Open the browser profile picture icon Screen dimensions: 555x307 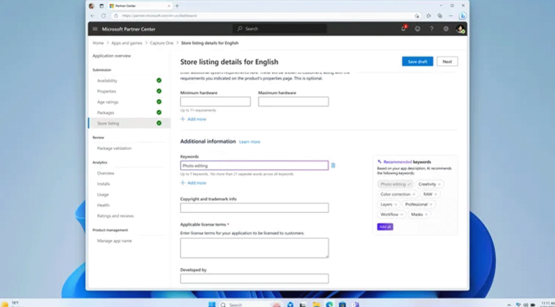[x=92, y=6]
